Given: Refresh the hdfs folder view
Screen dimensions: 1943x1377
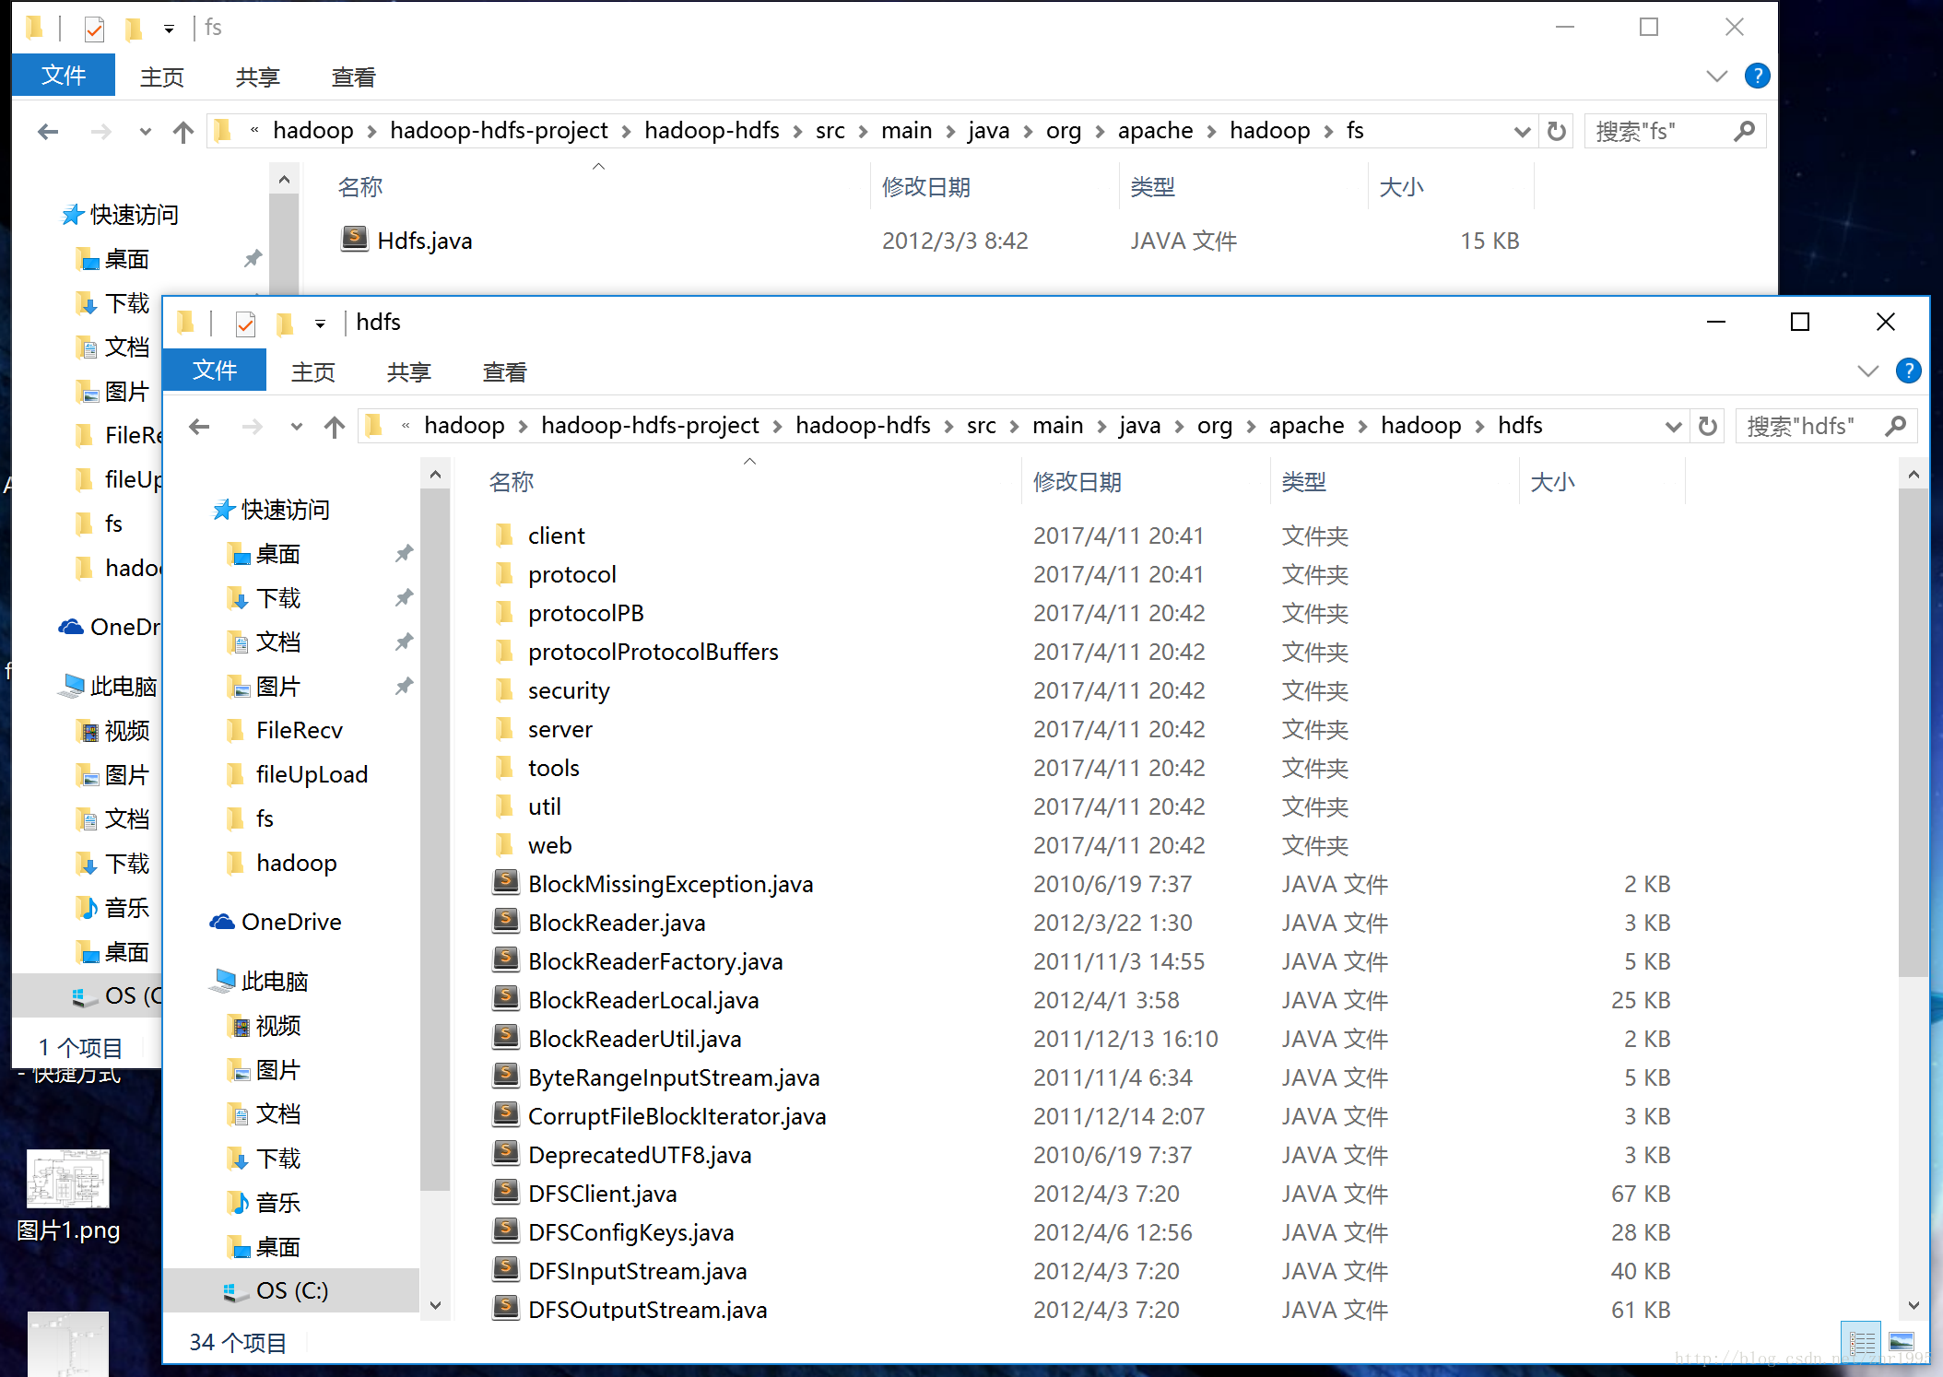Looking at the screenshot, I should [1708, 426].
